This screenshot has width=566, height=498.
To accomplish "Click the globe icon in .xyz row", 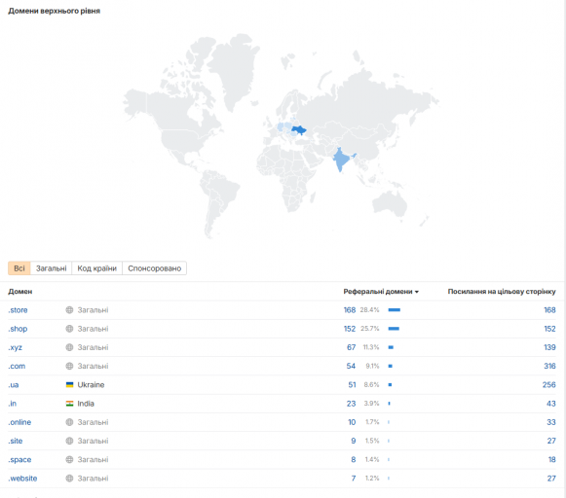I will 69,348.
